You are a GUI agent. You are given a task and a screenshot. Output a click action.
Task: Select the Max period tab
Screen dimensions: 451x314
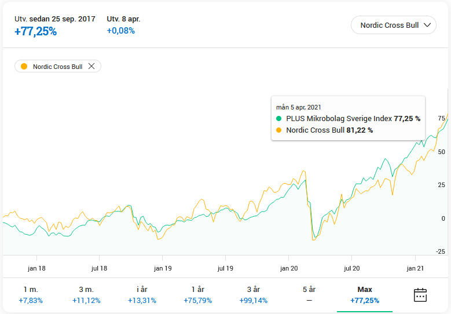click(365, 295)
